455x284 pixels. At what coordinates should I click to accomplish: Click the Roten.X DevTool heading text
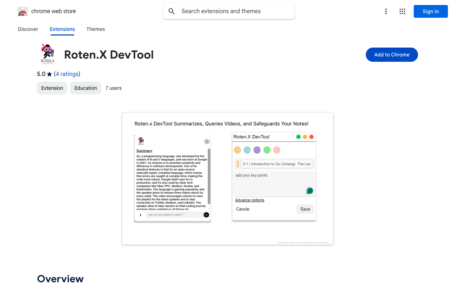[x=109, y=55]
